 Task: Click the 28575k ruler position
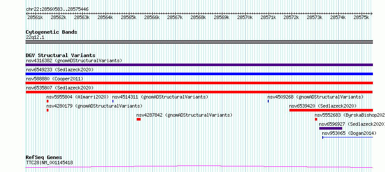tap(361, 18)
